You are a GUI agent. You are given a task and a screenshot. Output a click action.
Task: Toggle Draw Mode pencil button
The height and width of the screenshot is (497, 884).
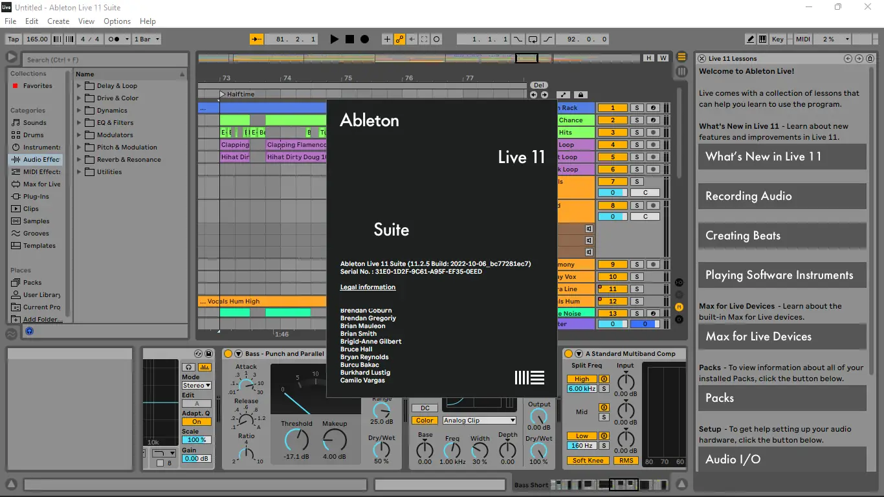[x=750, y=39]
